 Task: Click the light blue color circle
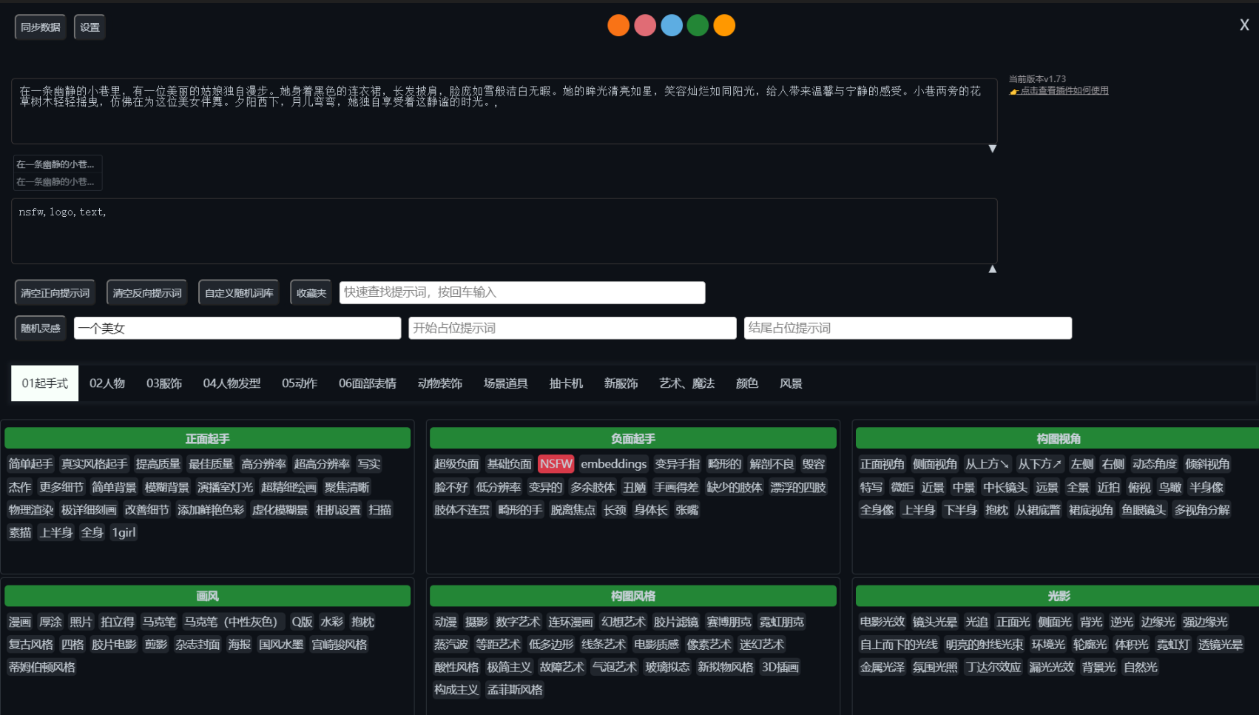672,25
